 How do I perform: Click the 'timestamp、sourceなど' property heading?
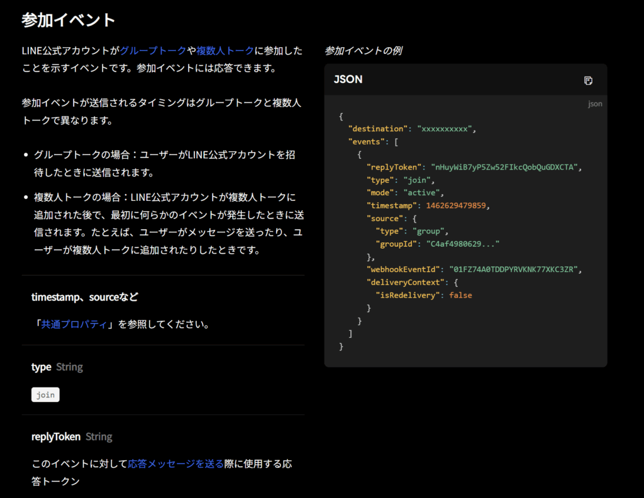(85, 296)
